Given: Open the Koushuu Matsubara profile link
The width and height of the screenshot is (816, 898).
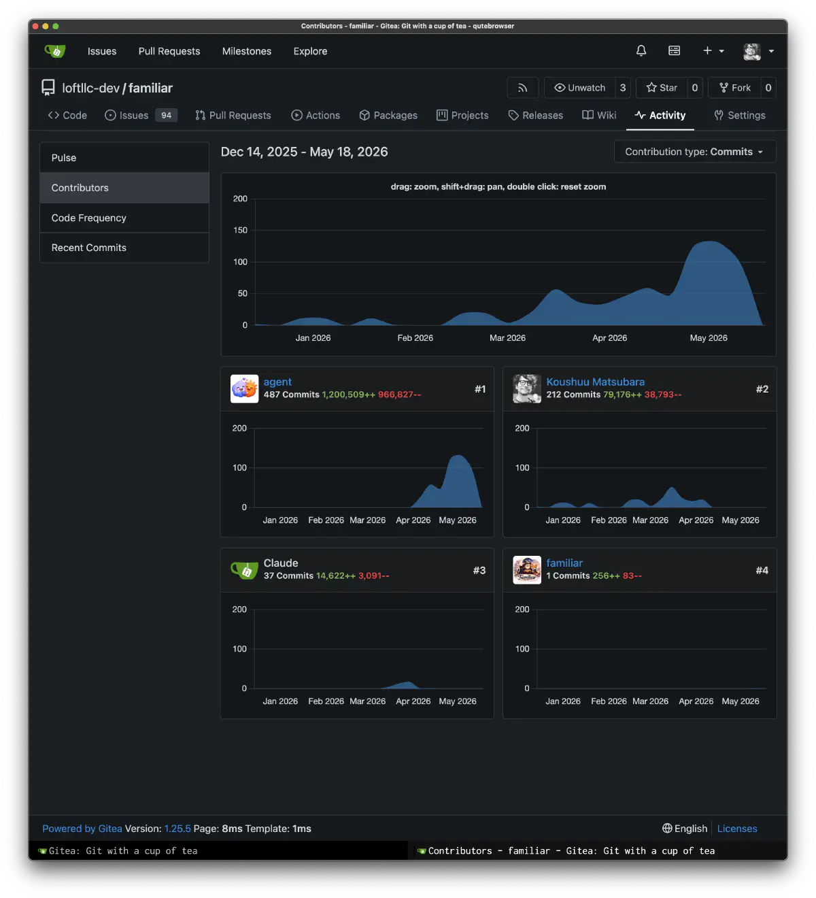Looking at the screenshot, I should click(x=596, y=382).
